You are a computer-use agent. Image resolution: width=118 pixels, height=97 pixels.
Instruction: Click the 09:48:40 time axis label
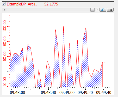(48, 93)
